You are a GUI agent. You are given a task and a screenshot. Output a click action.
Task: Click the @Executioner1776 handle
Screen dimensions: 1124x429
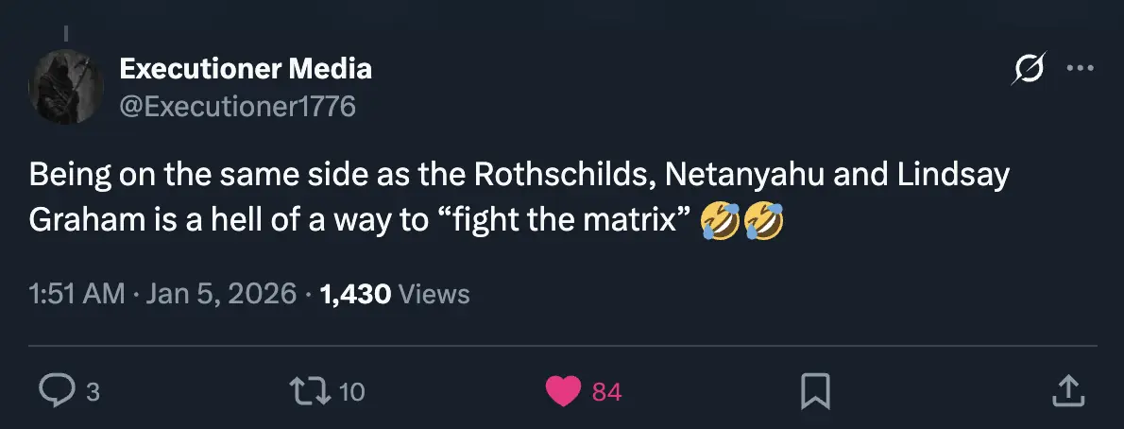tap(238, 106)
